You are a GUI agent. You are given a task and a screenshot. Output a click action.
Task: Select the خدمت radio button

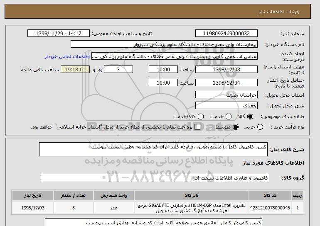(229, 117)
